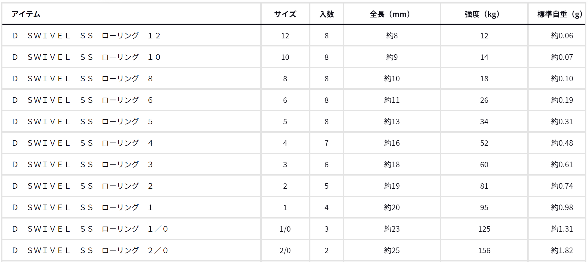This screenshot has height=262, width=588.
Task: Select the D SWIVEL SS ローリング 5 item
Action: (x=83, y=122)
